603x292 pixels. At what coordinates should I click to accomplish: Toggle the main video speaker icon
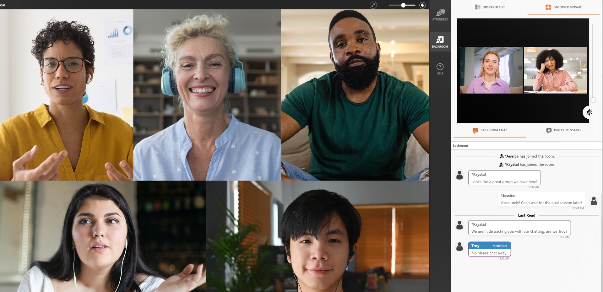pyautogui.click(x=423, y=5)
